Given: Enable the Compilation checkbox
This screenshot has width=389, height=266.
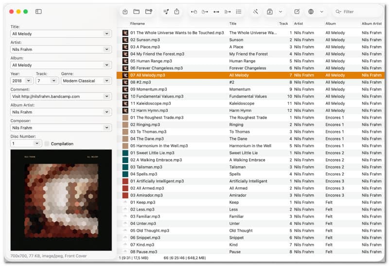Looking at the screenshot, I should (47, 144).
